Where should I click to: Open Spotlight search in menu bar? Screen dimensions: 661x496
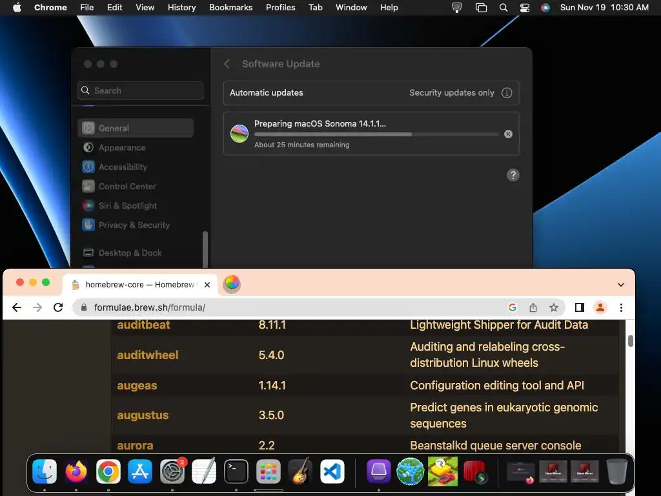[x=503, y=8]
